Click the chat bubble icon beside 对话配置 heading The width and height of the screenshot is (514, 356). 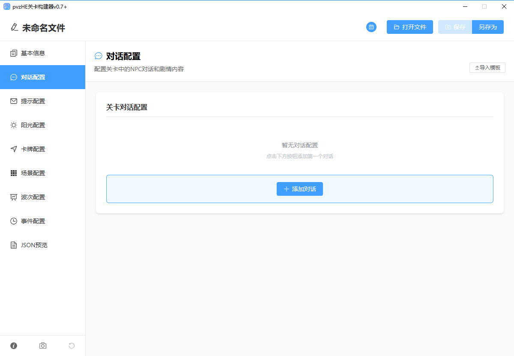pyautogui.click(x=99, y=56)
